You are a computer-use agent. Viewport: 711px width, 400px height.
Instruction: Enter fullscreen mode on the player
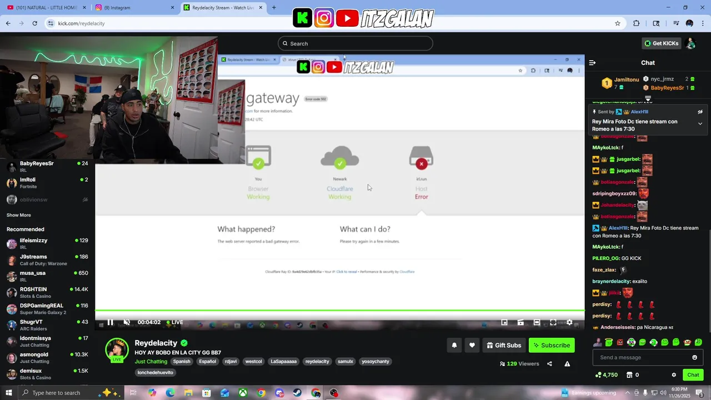(x=553, y=322)
